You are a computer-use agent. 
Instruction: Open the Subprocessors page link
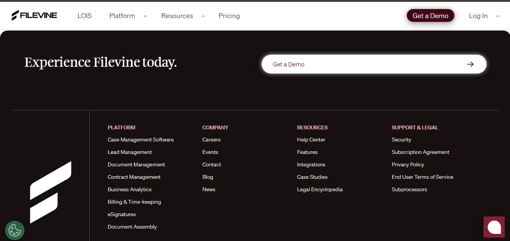(x=409, y=189)
